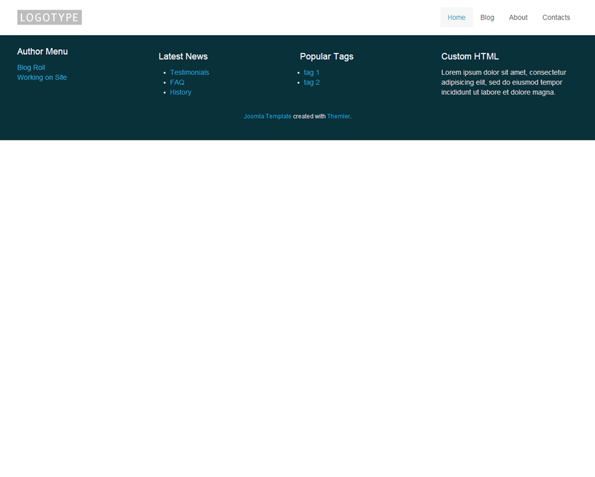The image size is (595, 477).
Task: Open the Blog Roll link
Action: (31, 68)
